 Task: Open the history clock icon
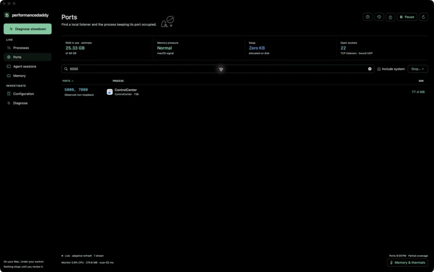pyautogui.click(x=379, y=17)
